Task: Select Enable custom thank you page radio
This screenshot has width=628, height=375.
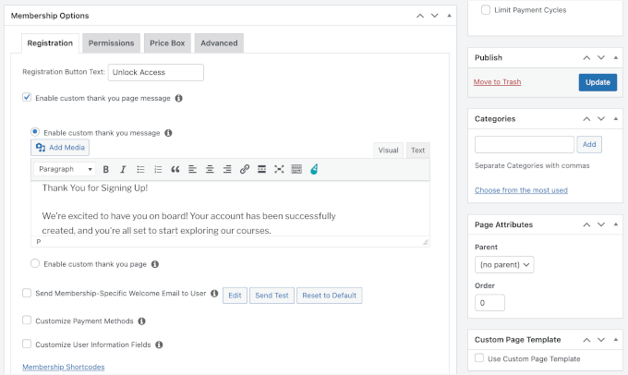Action: coord(35,264)
